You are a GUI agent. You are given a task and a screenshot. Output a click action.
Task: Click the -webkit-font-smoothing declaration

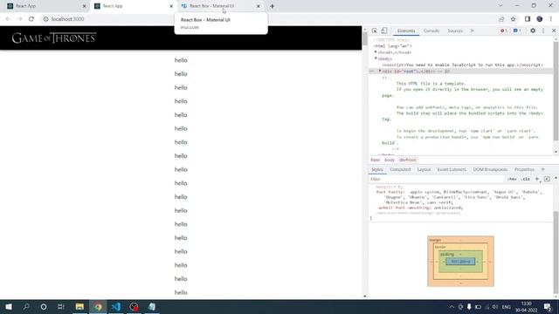coord(420,208)
